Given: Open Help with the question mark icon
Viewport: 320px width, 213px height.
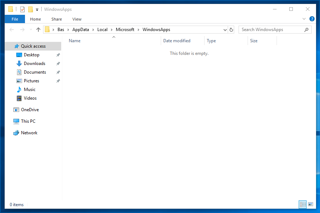Looking at the screenshot, I should coord(312,19).
